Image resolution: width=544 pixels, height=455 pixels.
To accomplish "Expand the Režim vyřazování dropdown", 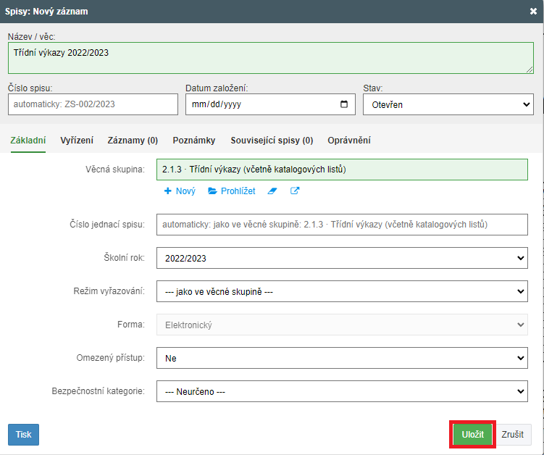I will coord(342,291).
